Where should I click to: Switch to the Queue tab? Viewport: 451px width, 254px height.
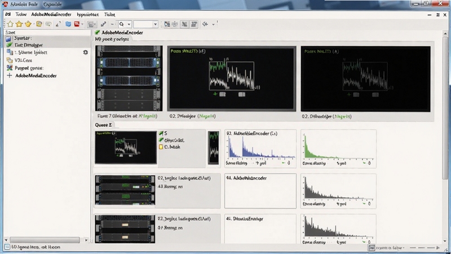pos(103,125)
